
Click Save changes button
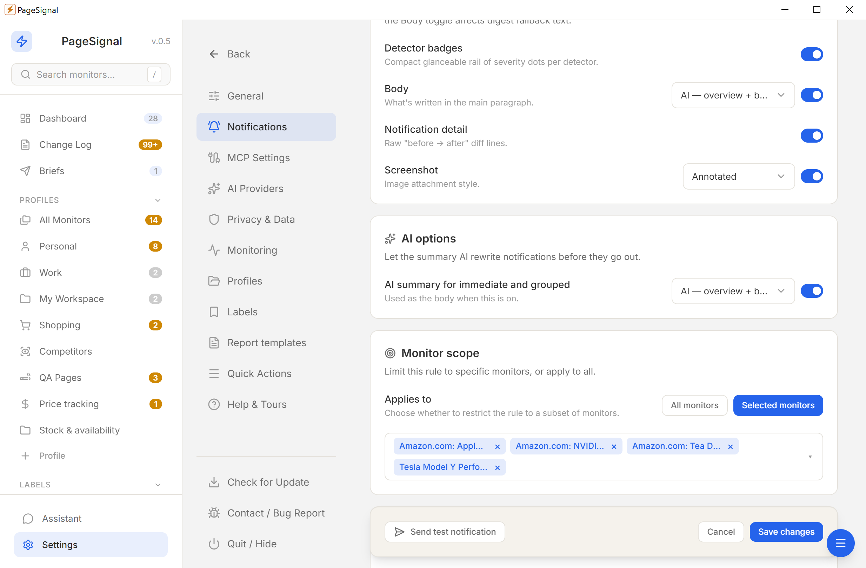(x=786, y=532)
